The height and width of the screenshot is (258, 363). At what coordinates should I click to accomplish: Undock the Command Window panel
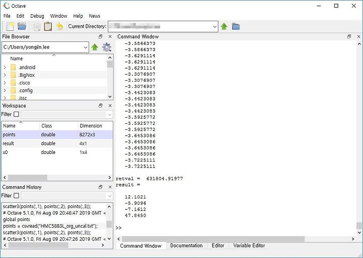click(349, 37)
